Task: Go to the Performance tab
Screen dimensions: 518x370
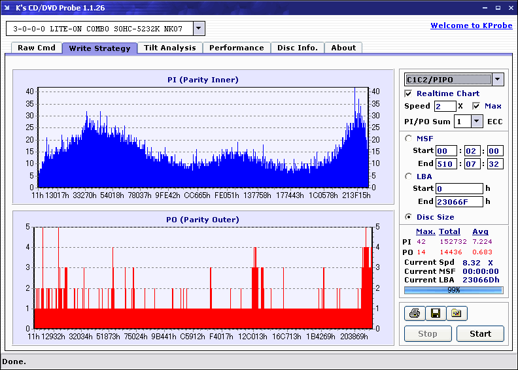Action: click(x=236, y=48)
